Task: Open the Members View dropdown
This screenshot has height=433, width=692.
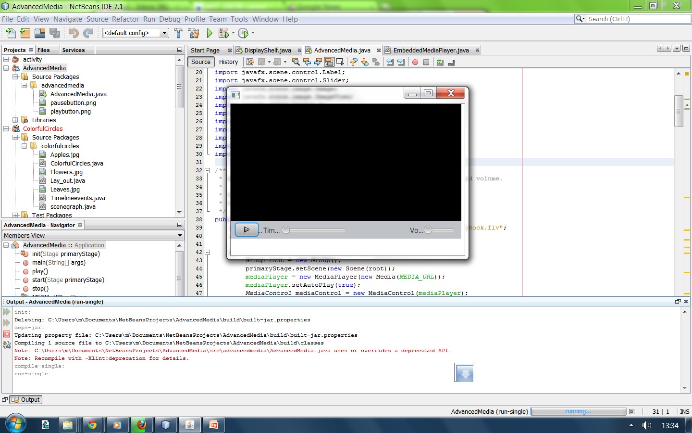Action: coord(180,235)
